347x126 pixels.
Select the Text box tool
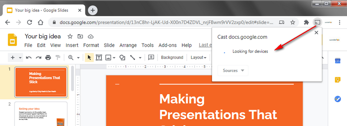[x=99, y=57]
